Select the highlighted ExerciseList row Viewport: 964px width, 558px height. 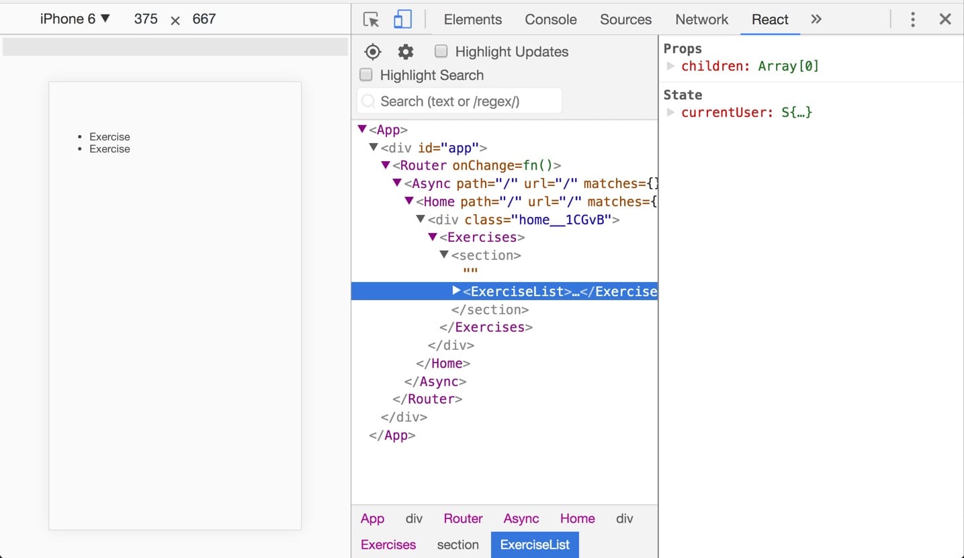pos(505,291)
